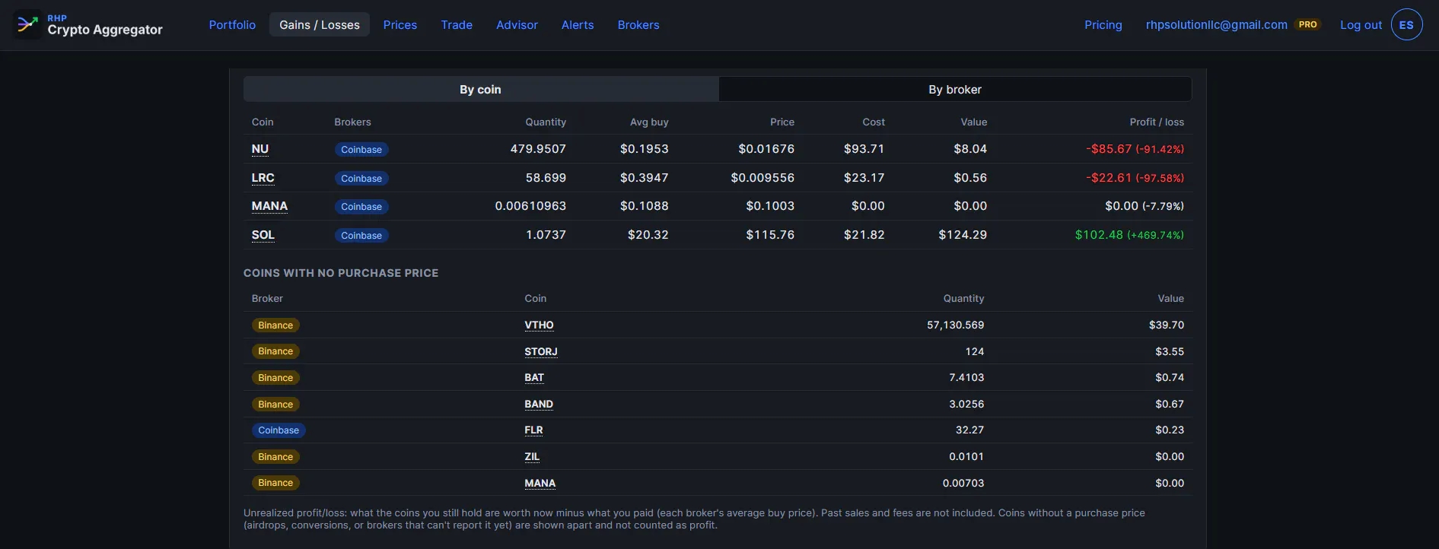This screenshot has width=1439, height=549.
Task: Click the rhpsolutionllc@gmail.com account link
Action: click(x=1216, y=24)
